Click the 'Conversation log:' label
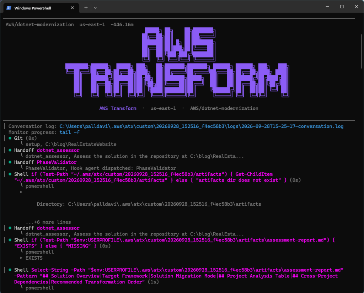Screen dimensions: 364x293 point(32,126)
